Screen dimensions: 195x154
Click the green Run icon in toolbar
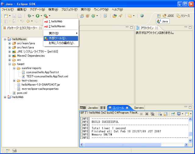click(37, 16)
